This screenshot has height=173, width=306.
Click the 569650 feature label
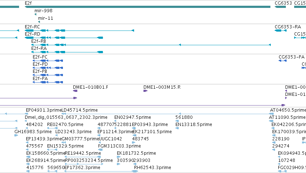pyautogui.click(x=56, y=168)
